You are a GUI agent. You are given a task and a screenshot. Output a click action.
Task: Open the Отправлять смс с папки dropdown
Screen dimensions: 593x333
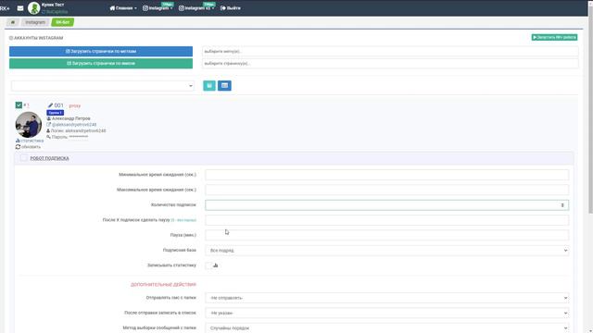(x=387, y=298)
